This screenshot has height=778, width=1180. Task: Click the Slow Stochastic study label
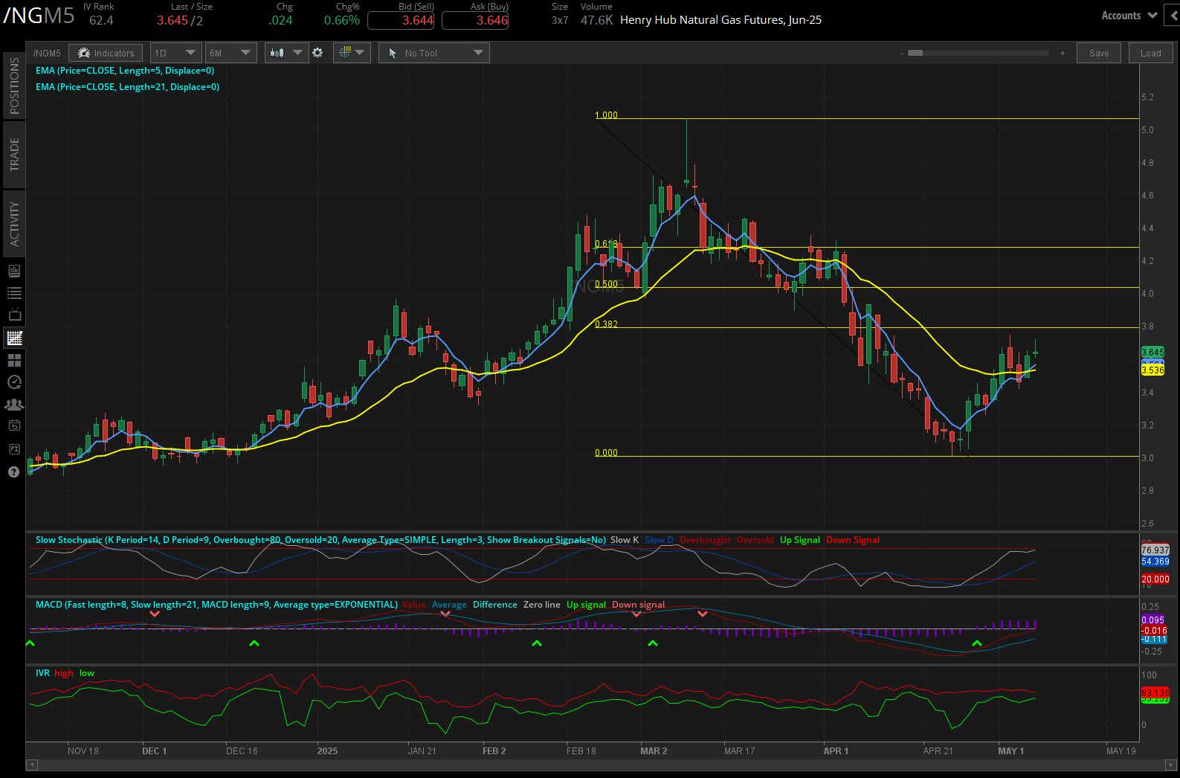(320, 540)
